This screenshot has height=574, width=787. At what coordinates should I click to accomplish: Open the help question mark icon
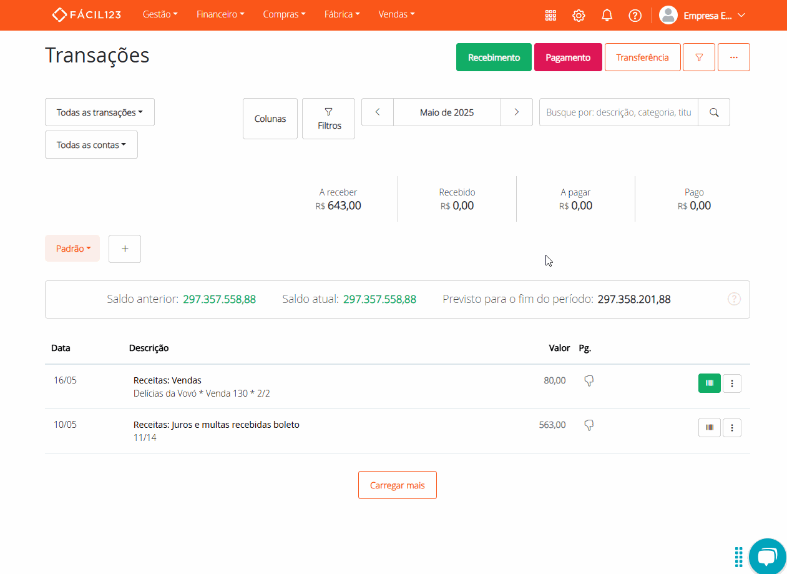[x=635, y=16]
